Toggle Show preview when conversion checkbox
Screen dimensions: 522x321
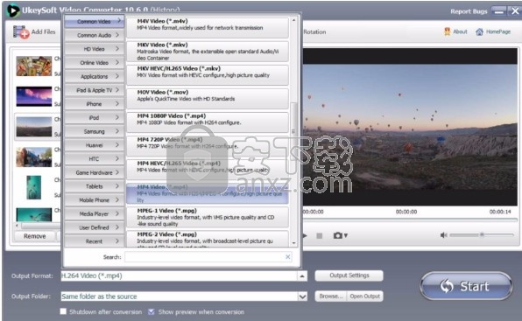(152, 311)
